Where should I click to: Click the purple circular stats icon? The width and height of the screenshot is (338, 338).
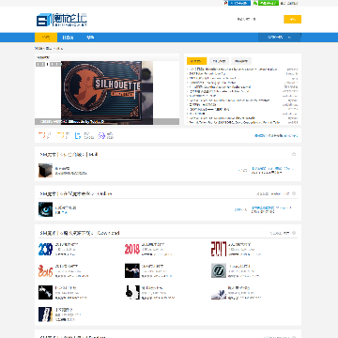(101, 135)
